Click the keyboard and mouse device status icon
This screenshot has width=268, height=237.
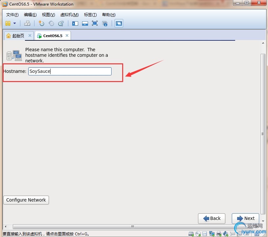tap(233, 233)
